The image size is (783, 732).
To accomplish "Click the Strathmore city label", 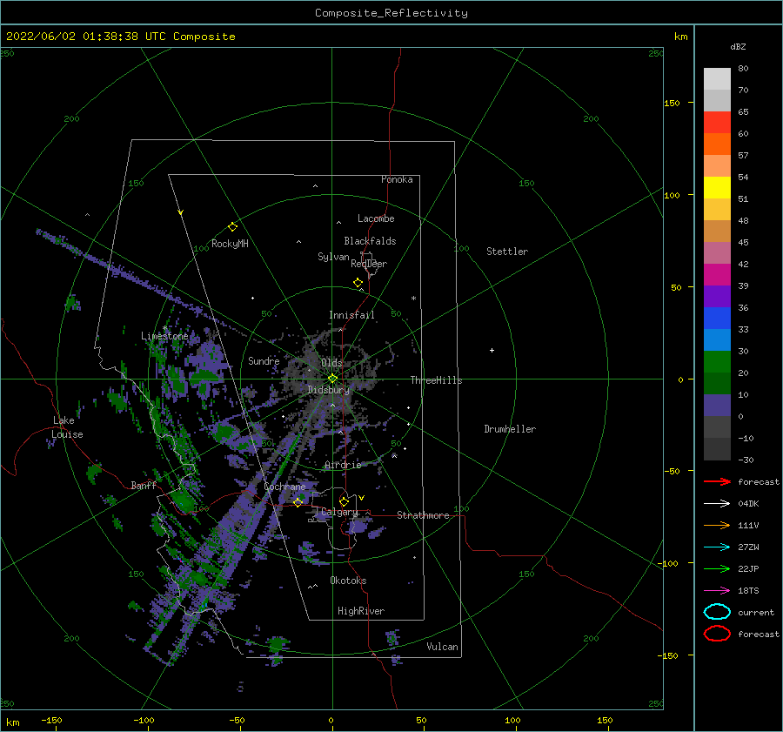I will pos(423,515).
